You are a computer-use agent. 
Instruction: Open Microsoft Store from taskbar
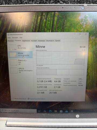(61, 111)
